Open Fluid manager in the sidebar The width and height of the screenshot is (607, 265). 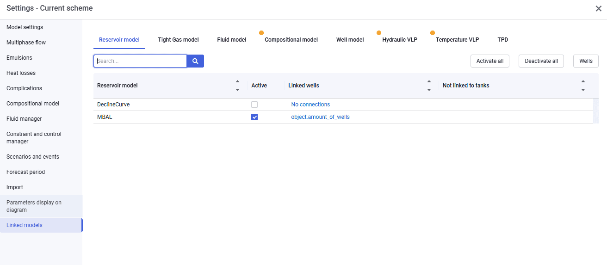41,119
